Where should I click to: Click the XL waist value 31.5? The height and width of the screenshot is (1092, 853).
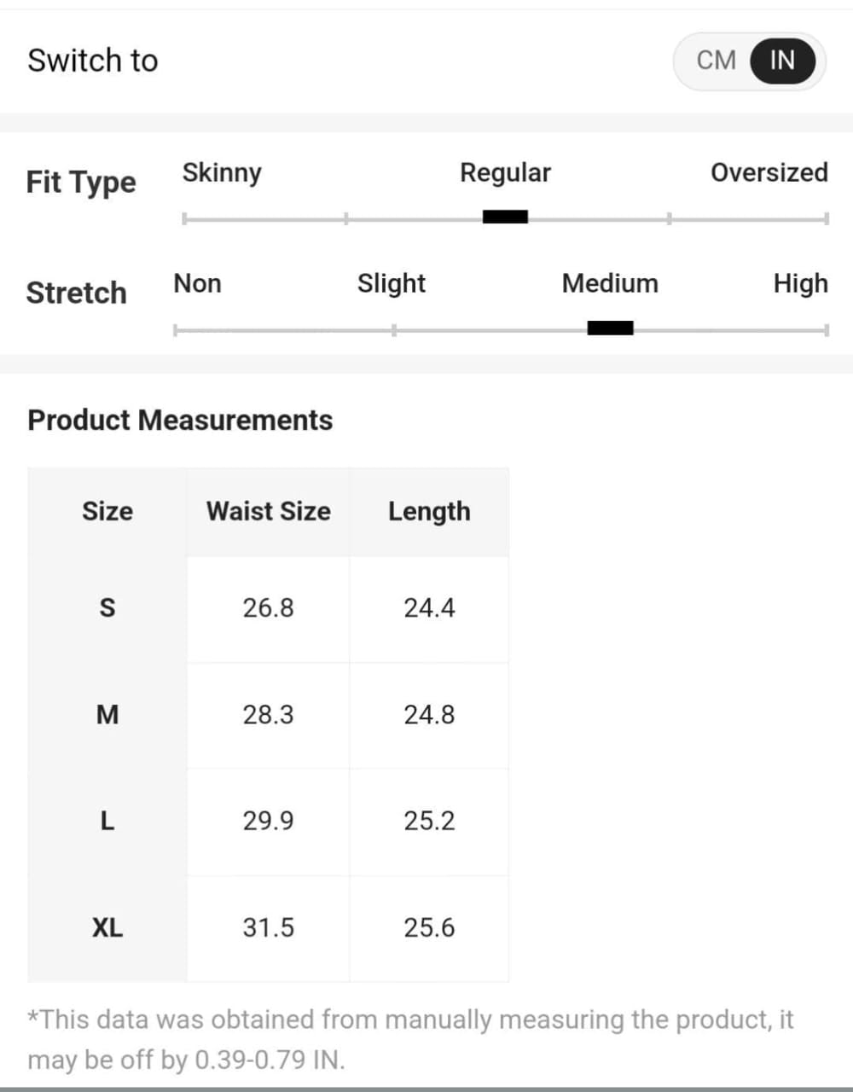(x=268, y=927)
